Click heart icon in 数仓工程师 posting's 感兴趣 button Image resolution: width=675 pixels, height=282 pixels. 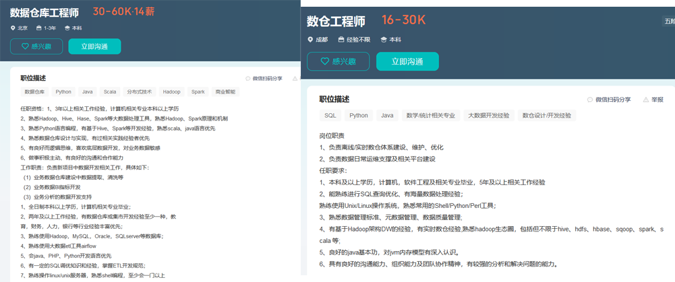325,61
